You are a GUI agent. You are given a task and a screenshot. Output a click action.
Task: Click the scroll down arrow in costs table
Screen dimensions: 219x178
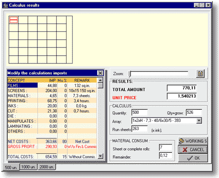point(101,156)
